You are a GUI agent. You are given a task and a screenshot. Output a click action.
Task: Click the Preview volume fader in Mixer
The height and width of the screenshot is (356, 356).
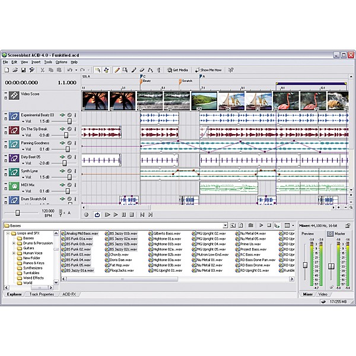tap(305, 265)
